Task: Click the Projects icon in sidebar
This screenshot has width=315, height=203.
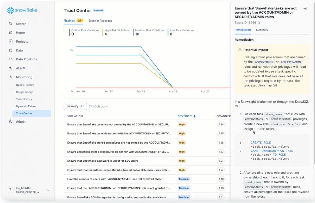Action: (x=11, y=41)
